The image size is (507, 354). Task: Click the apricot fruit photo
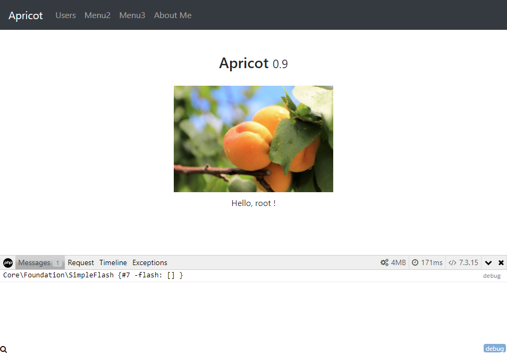pos(253,139)
